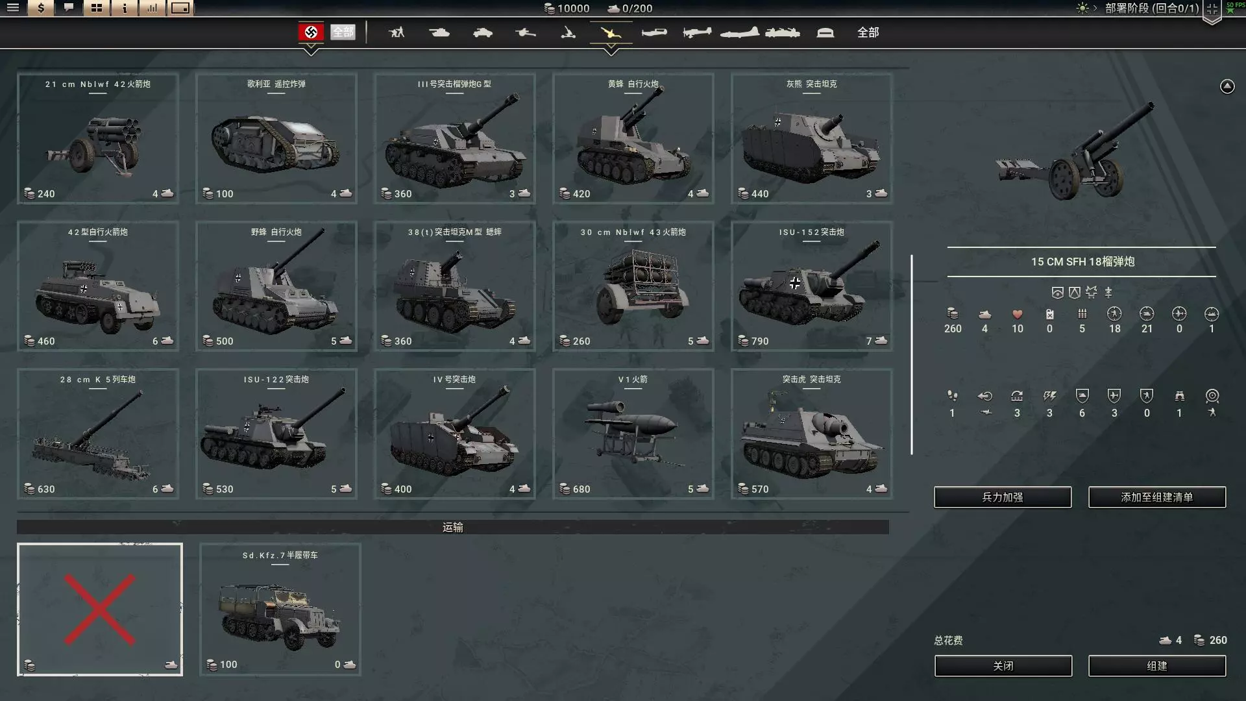
Task: Toggle the German faction flag filter
Action: [x=311, y=32]
